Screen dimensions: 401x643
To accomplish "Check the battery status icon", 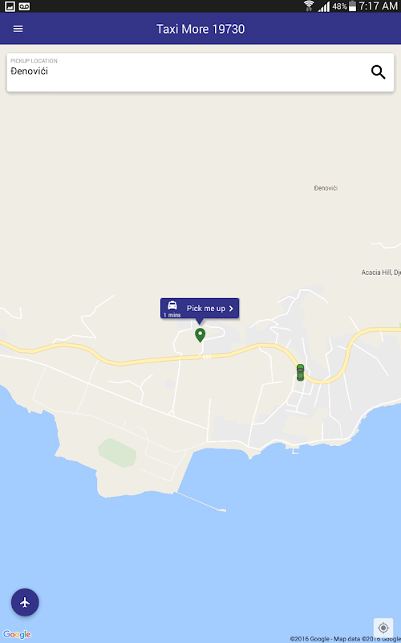I will tap(352, 6).
